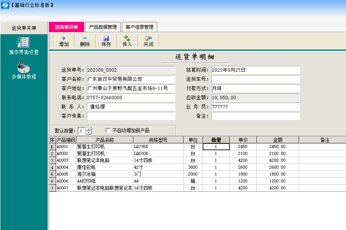This screenshot has height=230, width=346.
Task: Click the 删除 (Delete) toolbar icon
Action: click(84, 40)
